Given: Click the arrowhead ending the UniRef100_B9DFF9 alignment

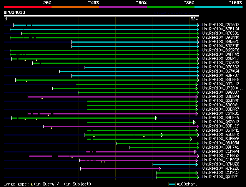Looking at the screenshot, I should pyautogui.click(x=156, y=118).
